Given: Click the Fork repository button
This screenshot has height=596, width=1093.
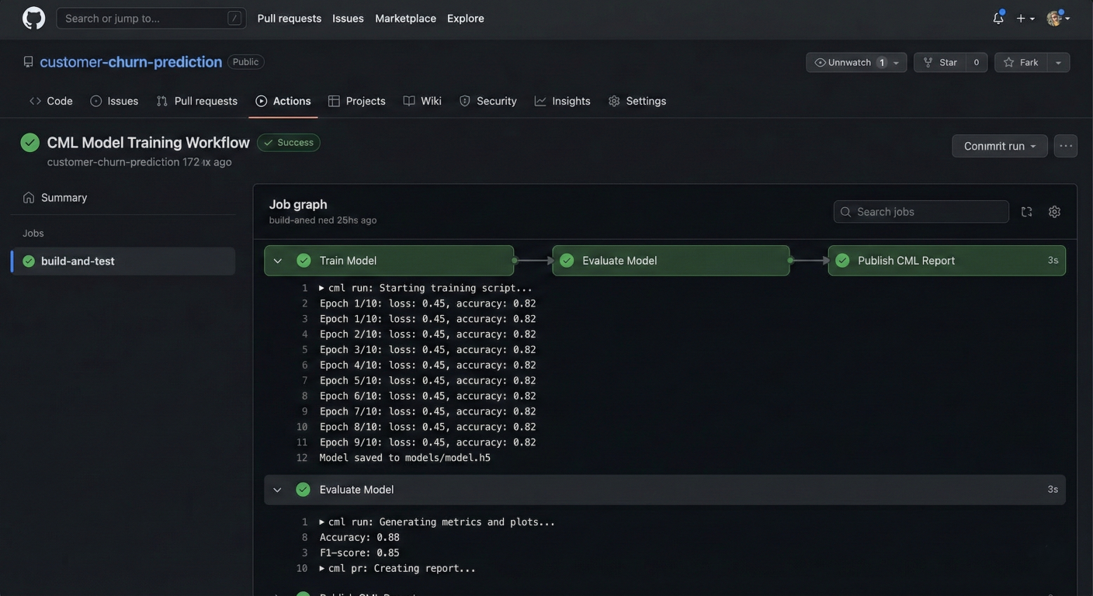Looking at the screenshot, I should click(x=1021, y=62).
